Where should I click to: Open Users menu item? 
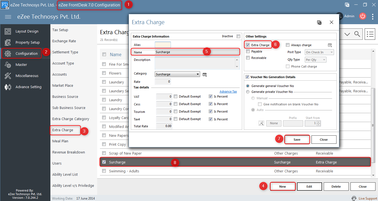57,163
